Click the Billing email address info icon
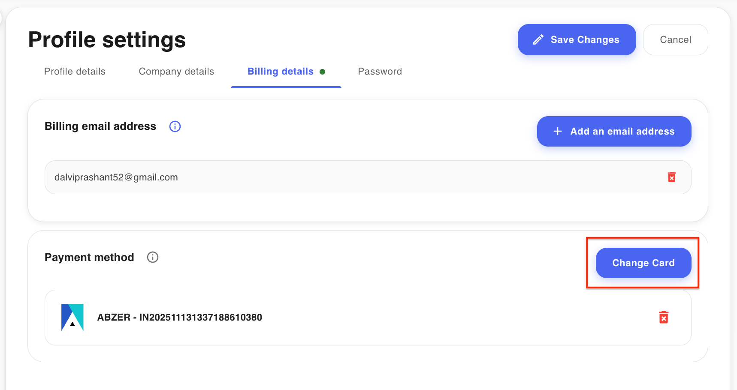The height and width of the screenshot is (390, 737). (175, 126)
